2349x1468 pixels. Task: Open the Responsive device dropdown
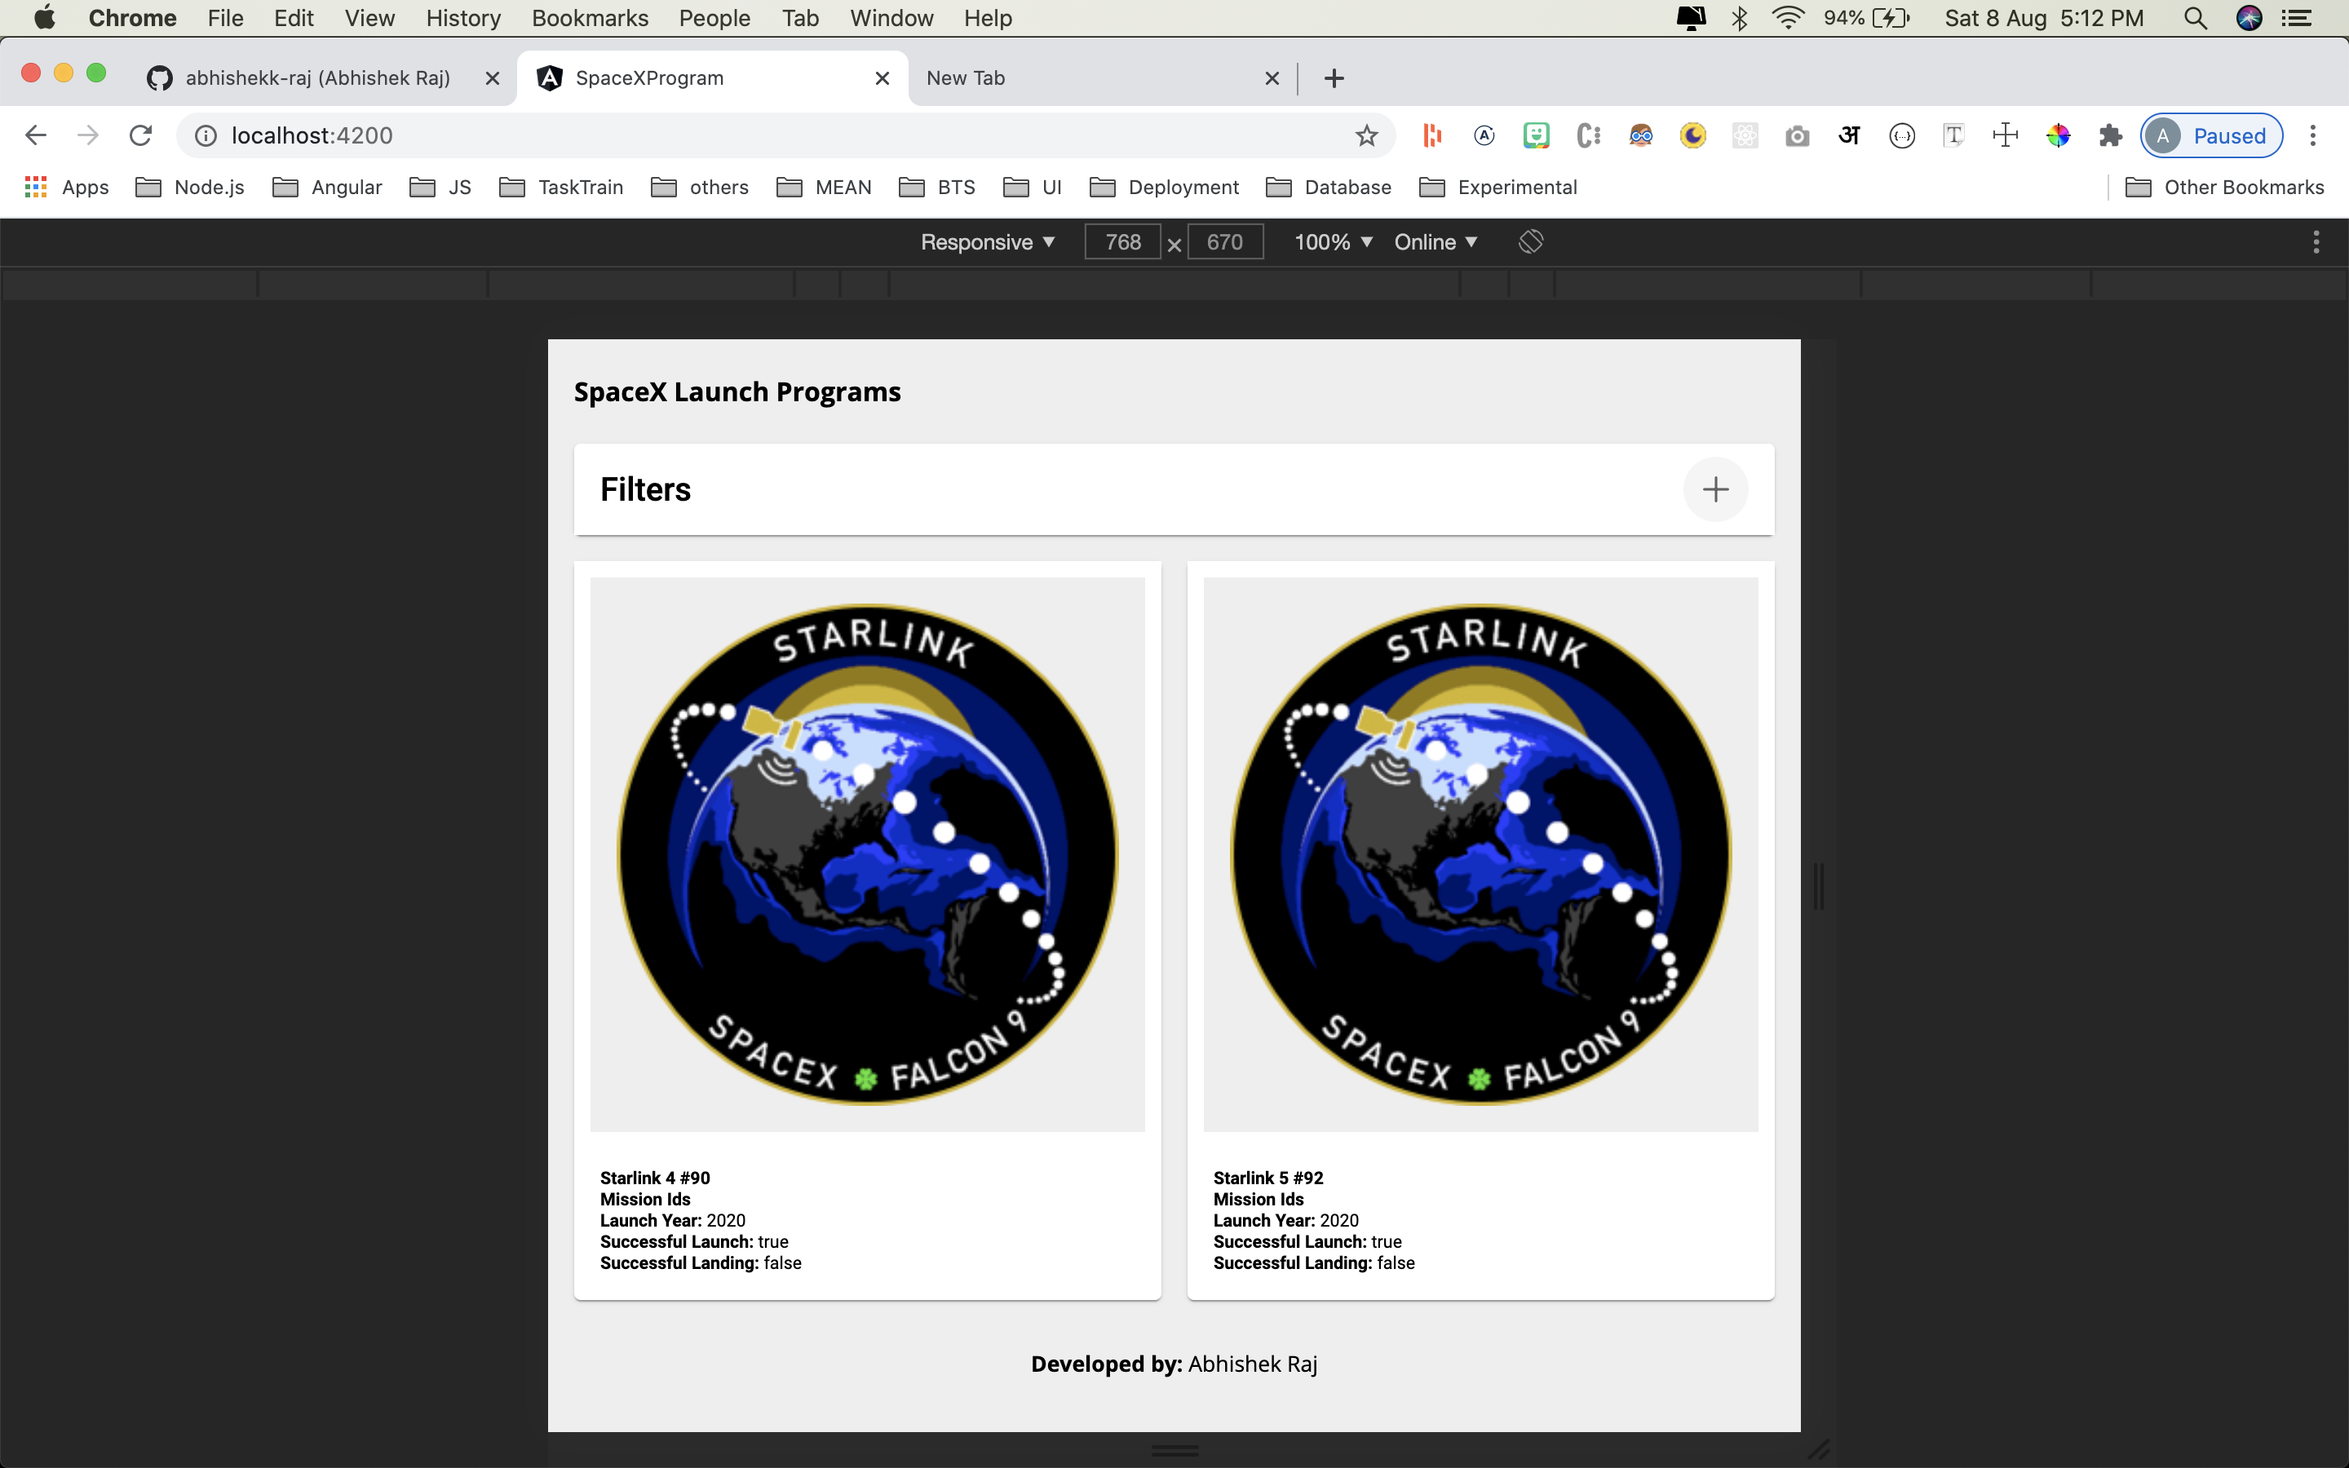click(987, 241)
